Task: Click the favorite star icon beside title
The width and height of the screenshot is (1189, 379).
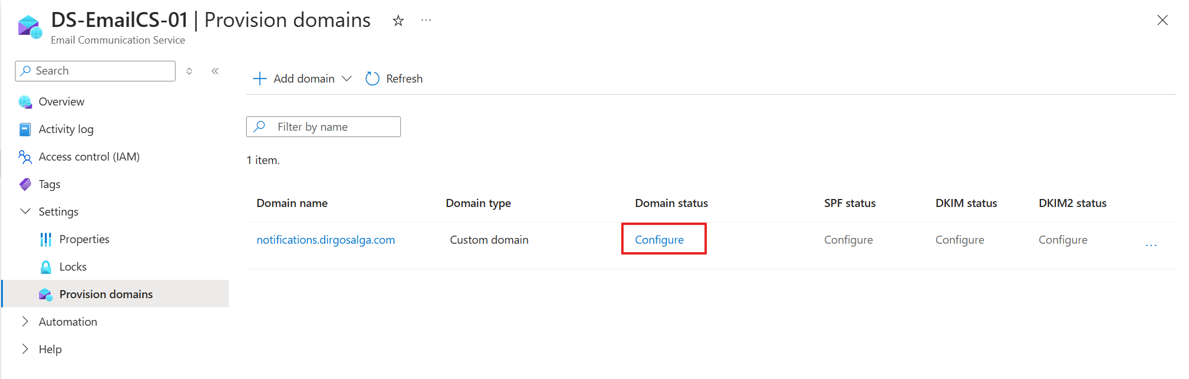Action: point(398,21)
